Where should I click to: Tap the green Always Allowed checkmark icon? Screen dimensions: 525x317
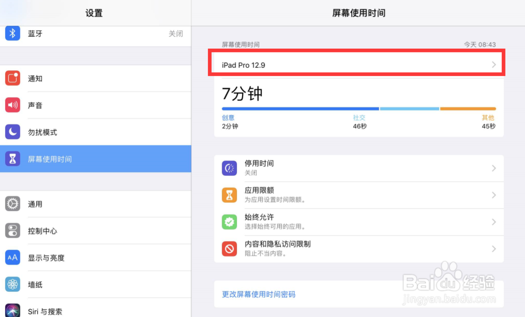point(229,221)
